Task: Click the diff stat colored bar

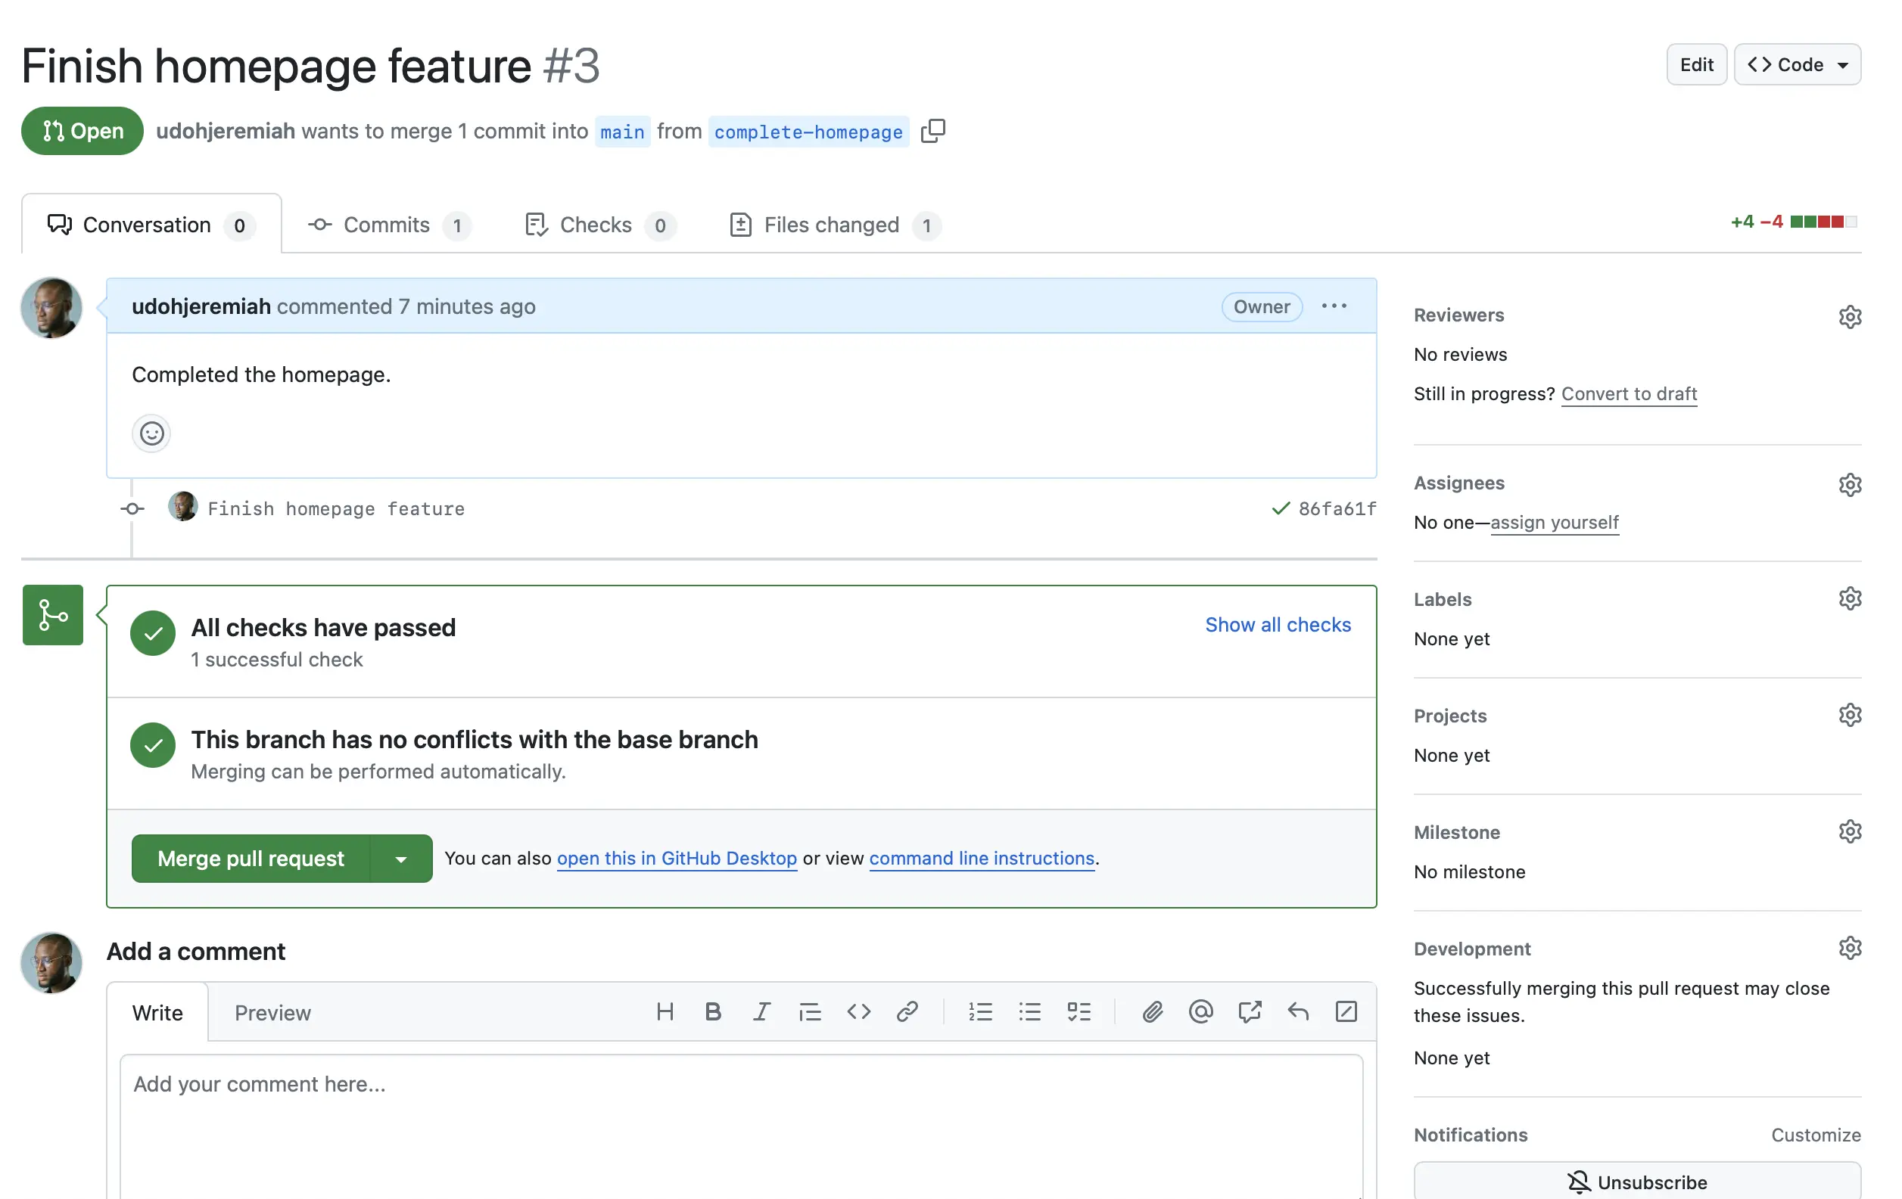Action: pos(1823,222)
